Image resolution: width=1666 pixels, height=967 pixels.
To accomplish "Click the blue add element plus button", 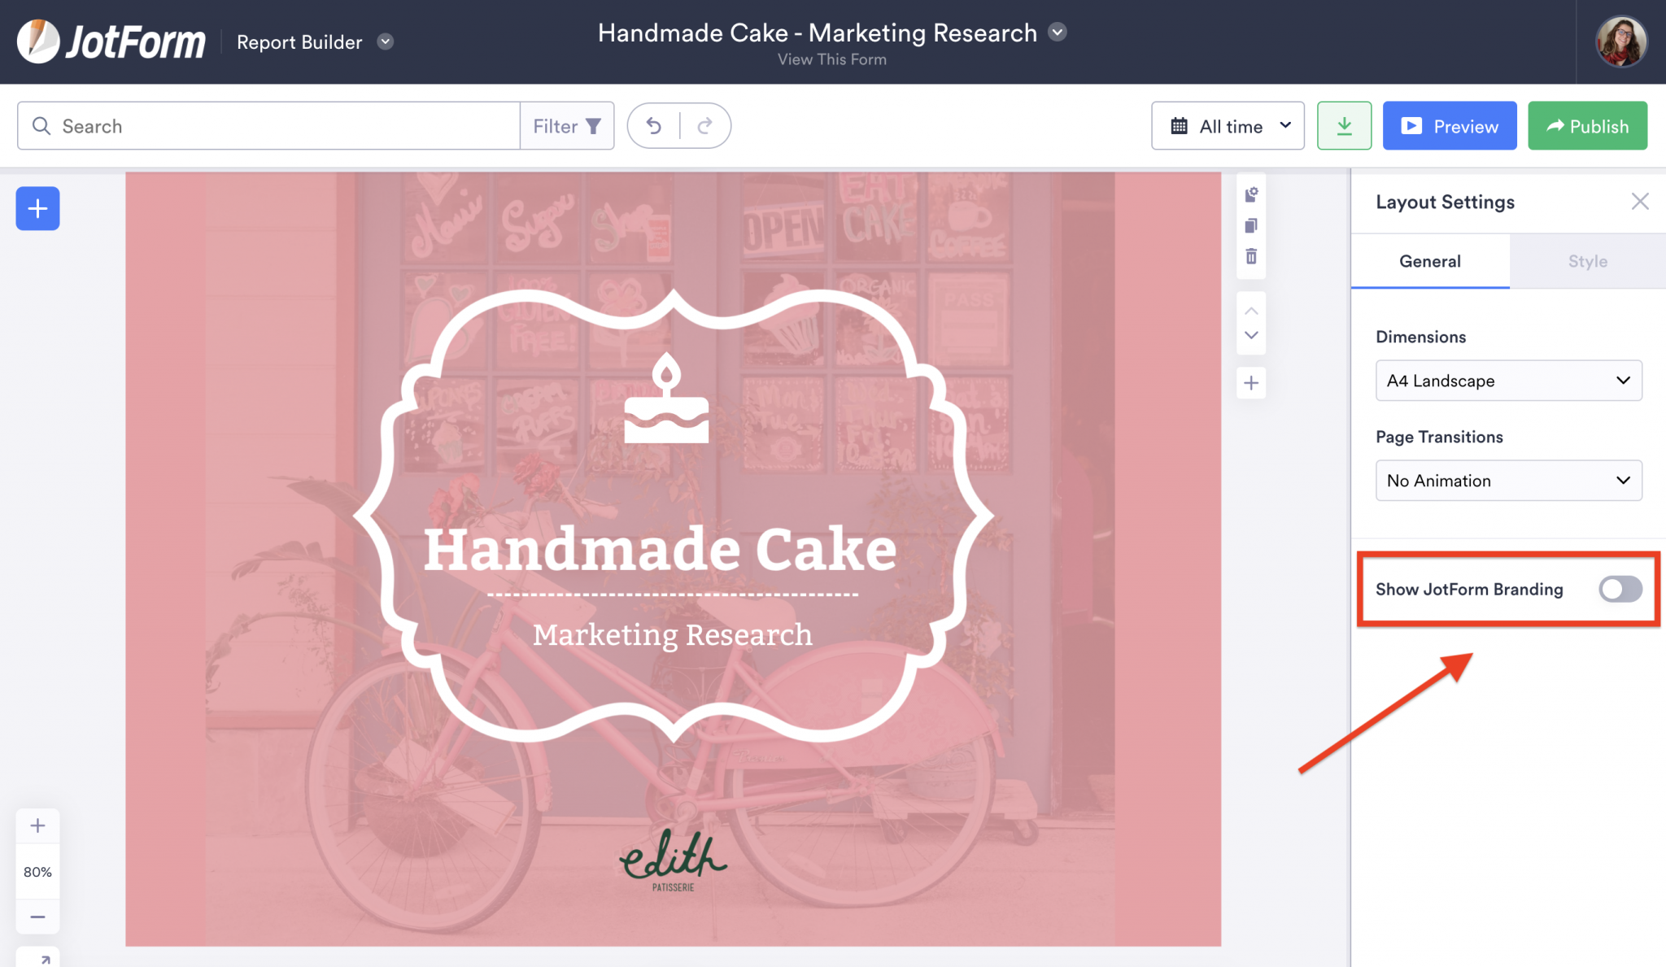I will pyautogui.click(x=37, y=209).
